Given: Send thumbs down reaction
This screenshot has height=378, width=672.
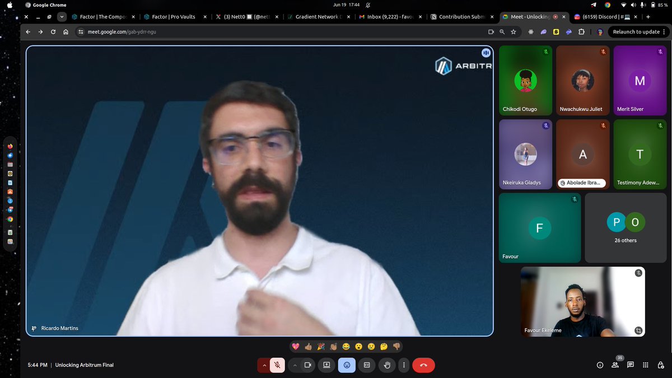Looking at the screenshot, I should (396, 347).
